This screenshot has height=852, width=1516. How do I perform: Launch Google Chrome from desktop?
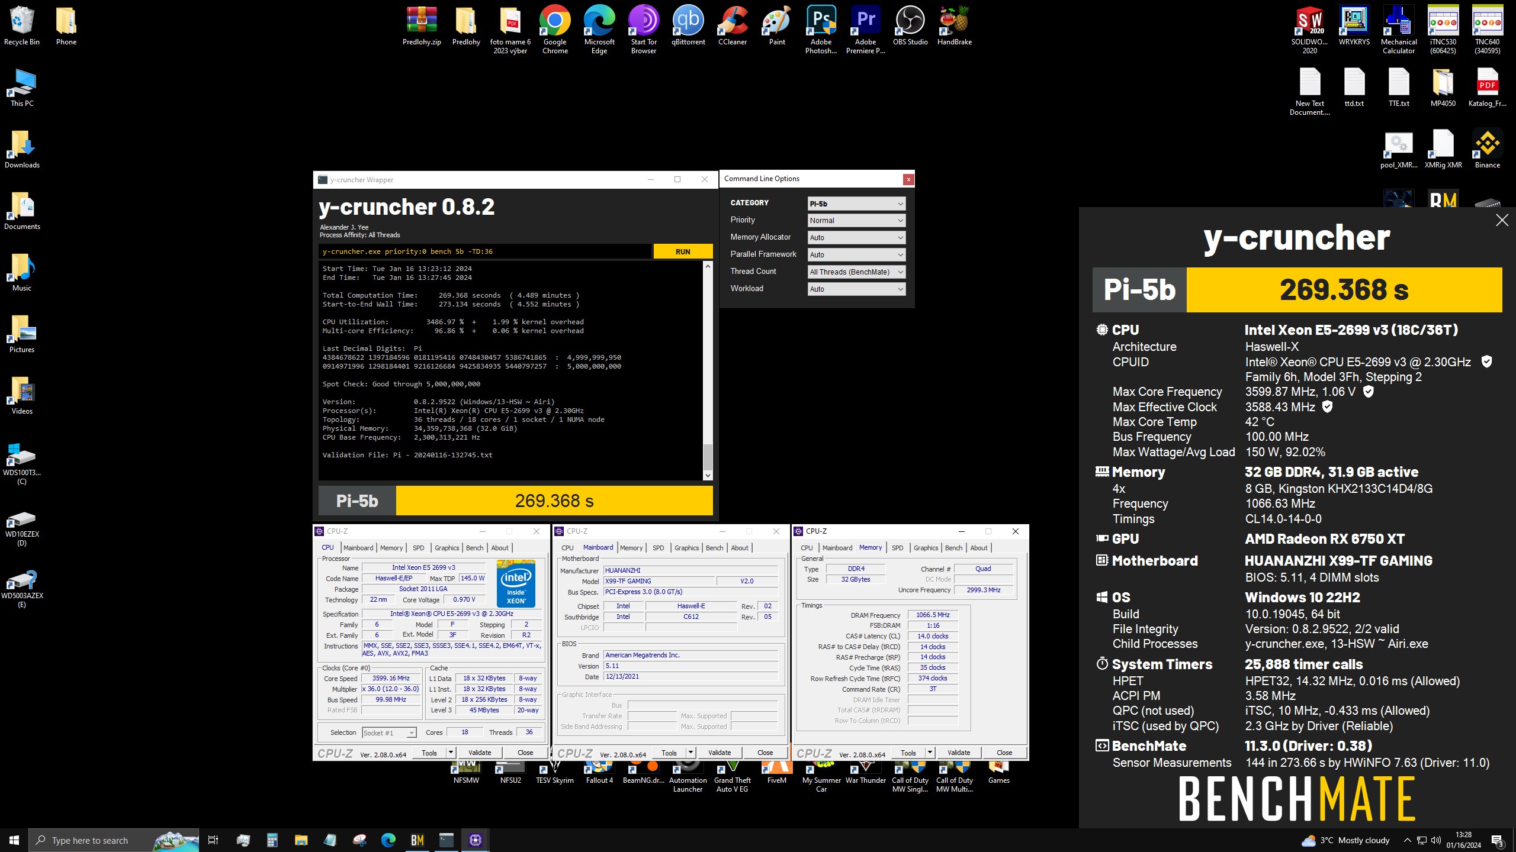[x=555, y=30]
